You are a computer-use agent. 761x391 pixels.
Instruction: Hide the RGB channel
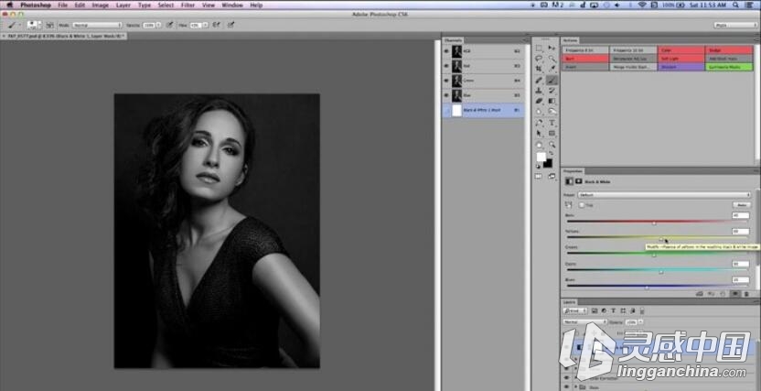446,51
